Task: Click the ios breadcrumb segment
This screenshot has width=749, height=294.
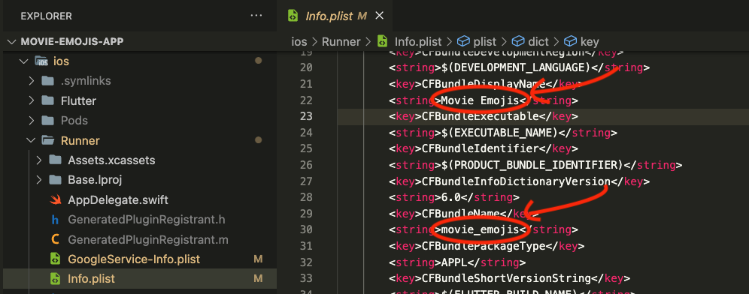Action: click(299, 42)
